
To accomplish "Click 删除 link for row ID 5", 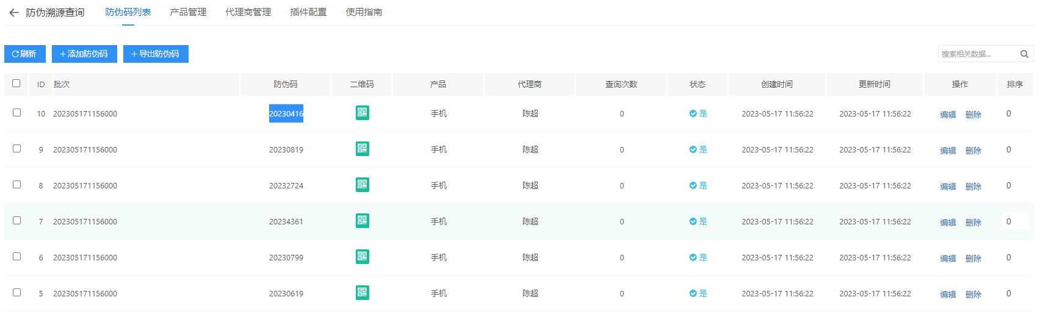I will [x=973, y=294].
